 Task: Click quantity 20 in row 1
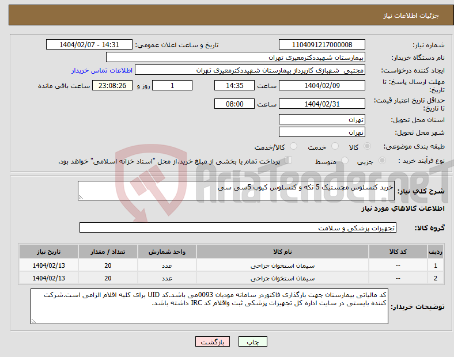(x=108, y=265)
